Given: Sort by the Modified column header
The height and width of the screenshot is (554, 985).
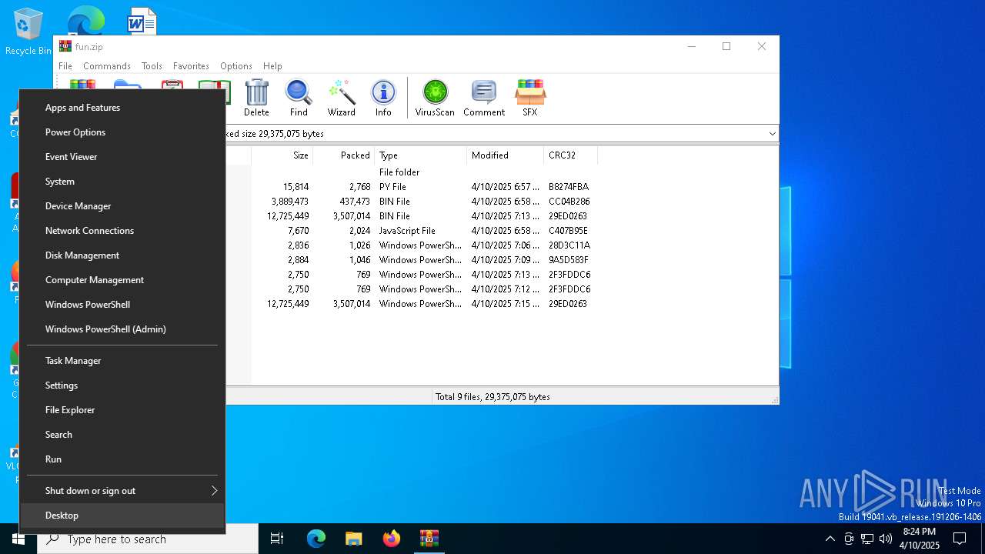Looking at the screenshot, I should pyautogui.click(x=505, y=155).
